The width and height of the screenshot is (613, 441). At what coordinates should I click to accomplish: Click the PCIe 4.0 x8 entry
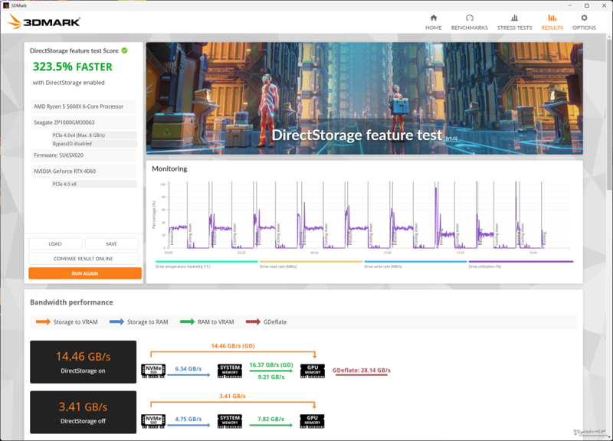94,184
